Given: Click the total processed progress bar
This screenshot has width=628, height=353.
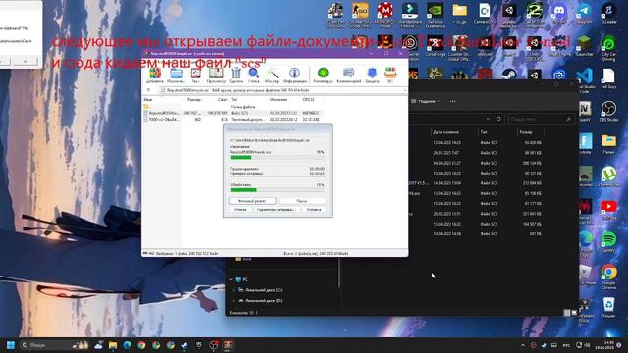Looking at the screenshot, I should (277, 190).
